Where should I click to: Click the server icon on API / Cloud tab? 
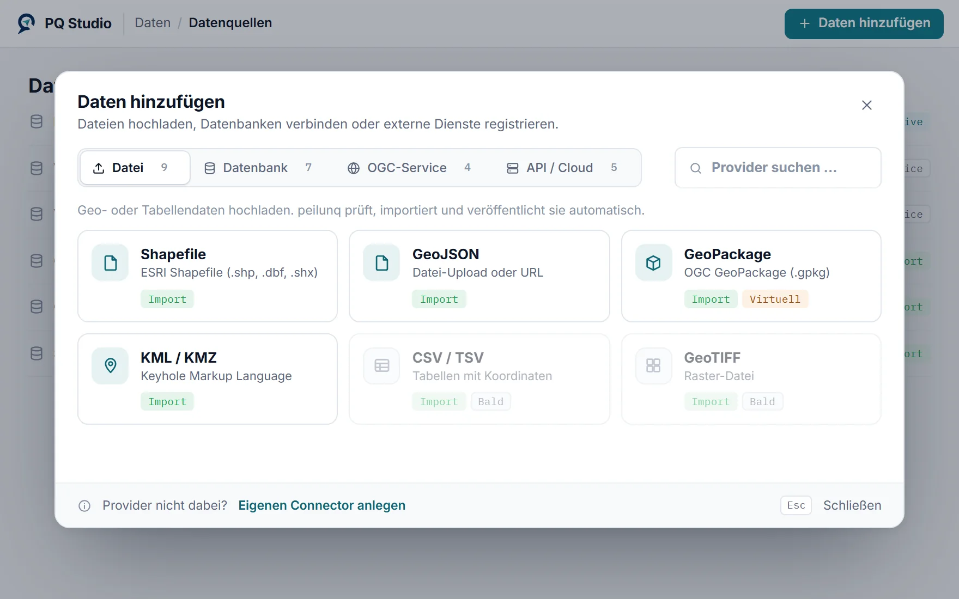coord(513,168)
